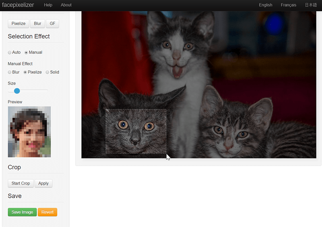The height and width of the screenshot is (227, 322).
Task: Open the About page link
Action: pyautogui.click(x=66, y=5)
